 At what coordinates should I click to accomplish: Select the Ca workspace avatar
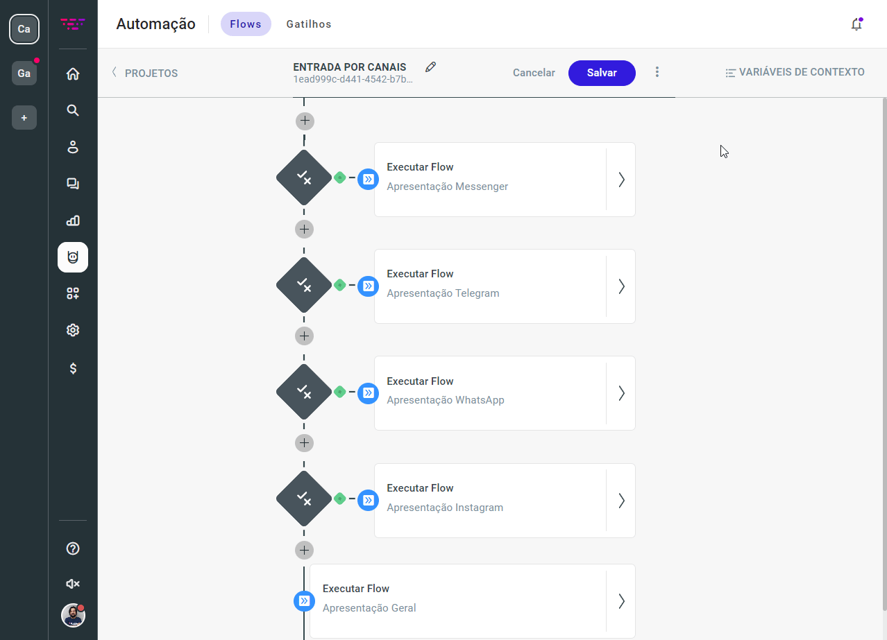(x=24, y=29)
